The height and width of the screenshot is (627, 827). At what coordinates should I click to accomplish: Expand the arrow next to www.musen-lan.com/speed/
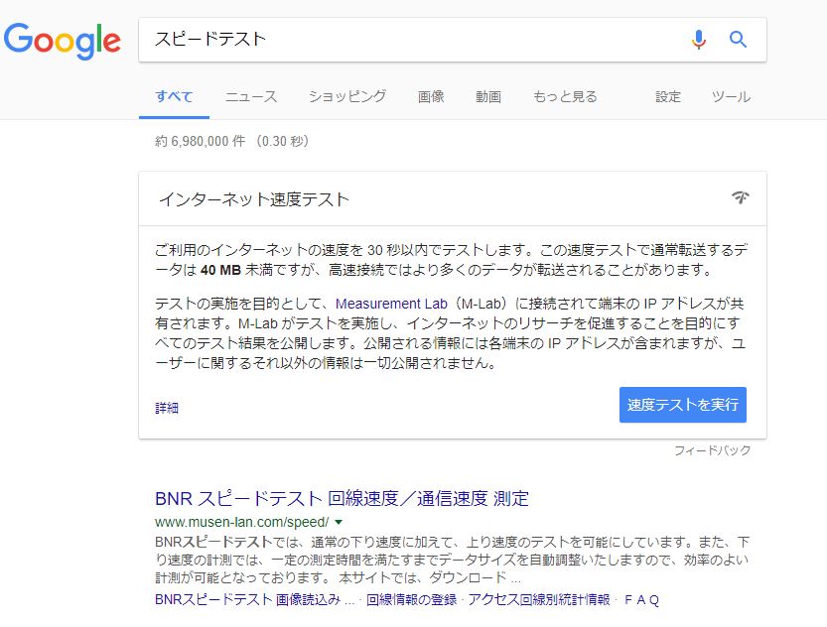click(x=339, y=522)
